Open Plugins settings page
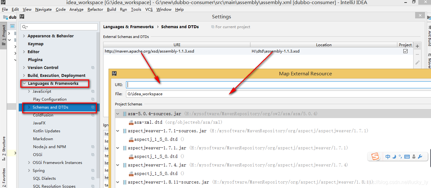 tap(35, 60)
